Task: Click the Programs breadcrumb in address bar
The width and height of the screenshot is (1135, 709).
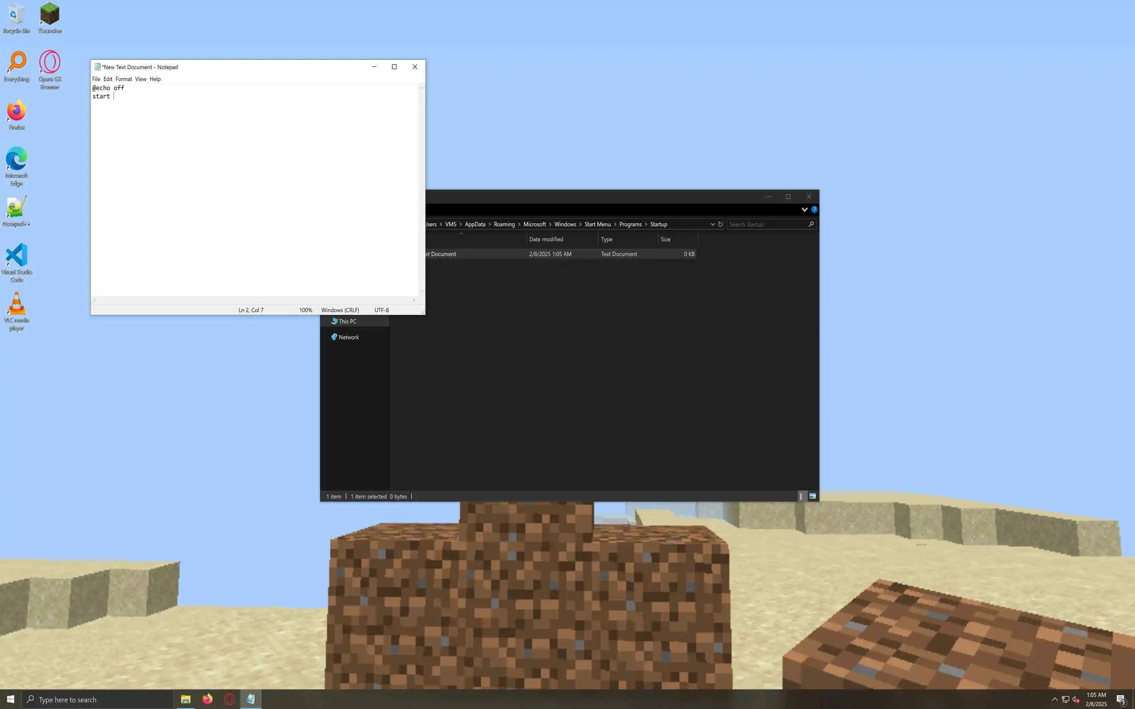Action: (630, 224)
